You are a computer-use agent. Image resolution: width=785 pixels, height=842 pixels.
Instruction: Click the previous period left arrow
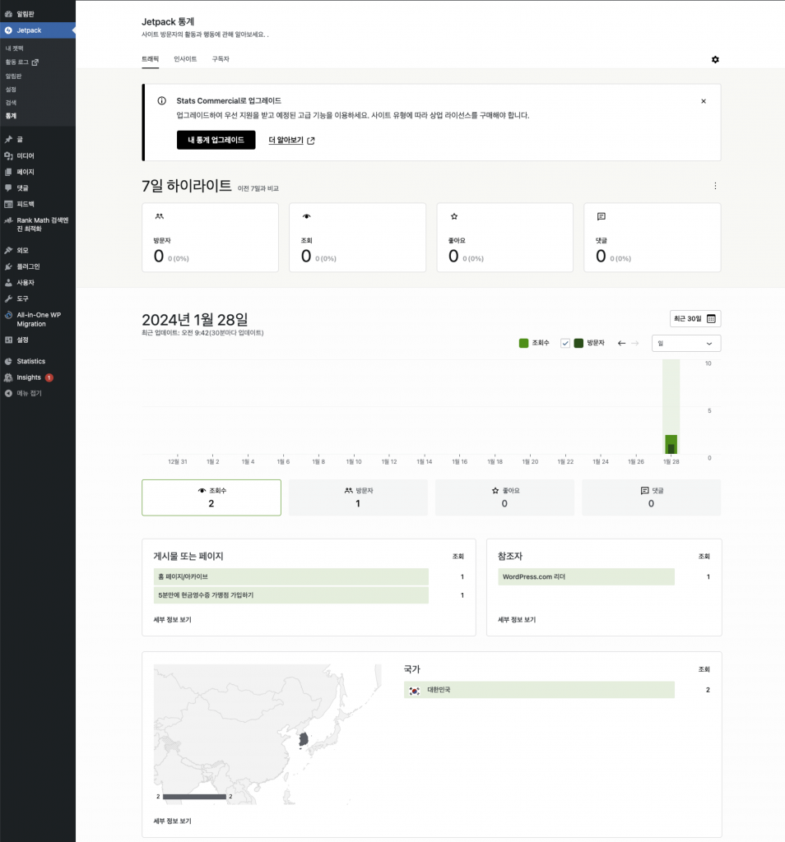click(622, 343)
